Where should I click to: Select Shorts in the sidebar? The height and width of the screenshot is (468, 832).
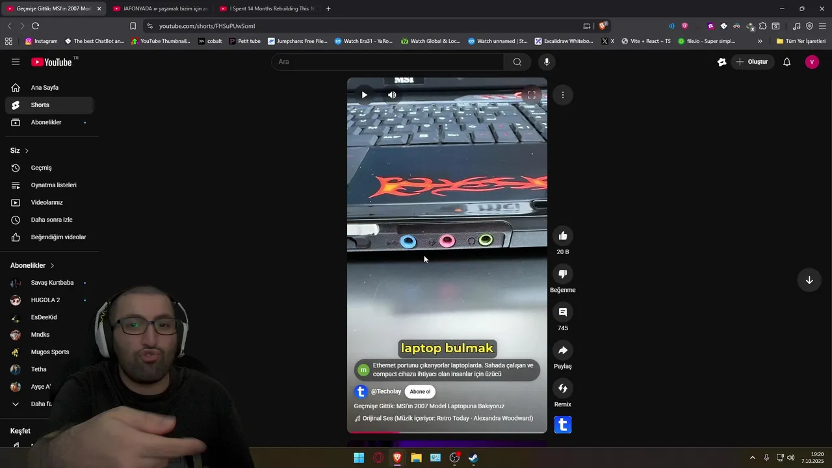coord(49,105)
